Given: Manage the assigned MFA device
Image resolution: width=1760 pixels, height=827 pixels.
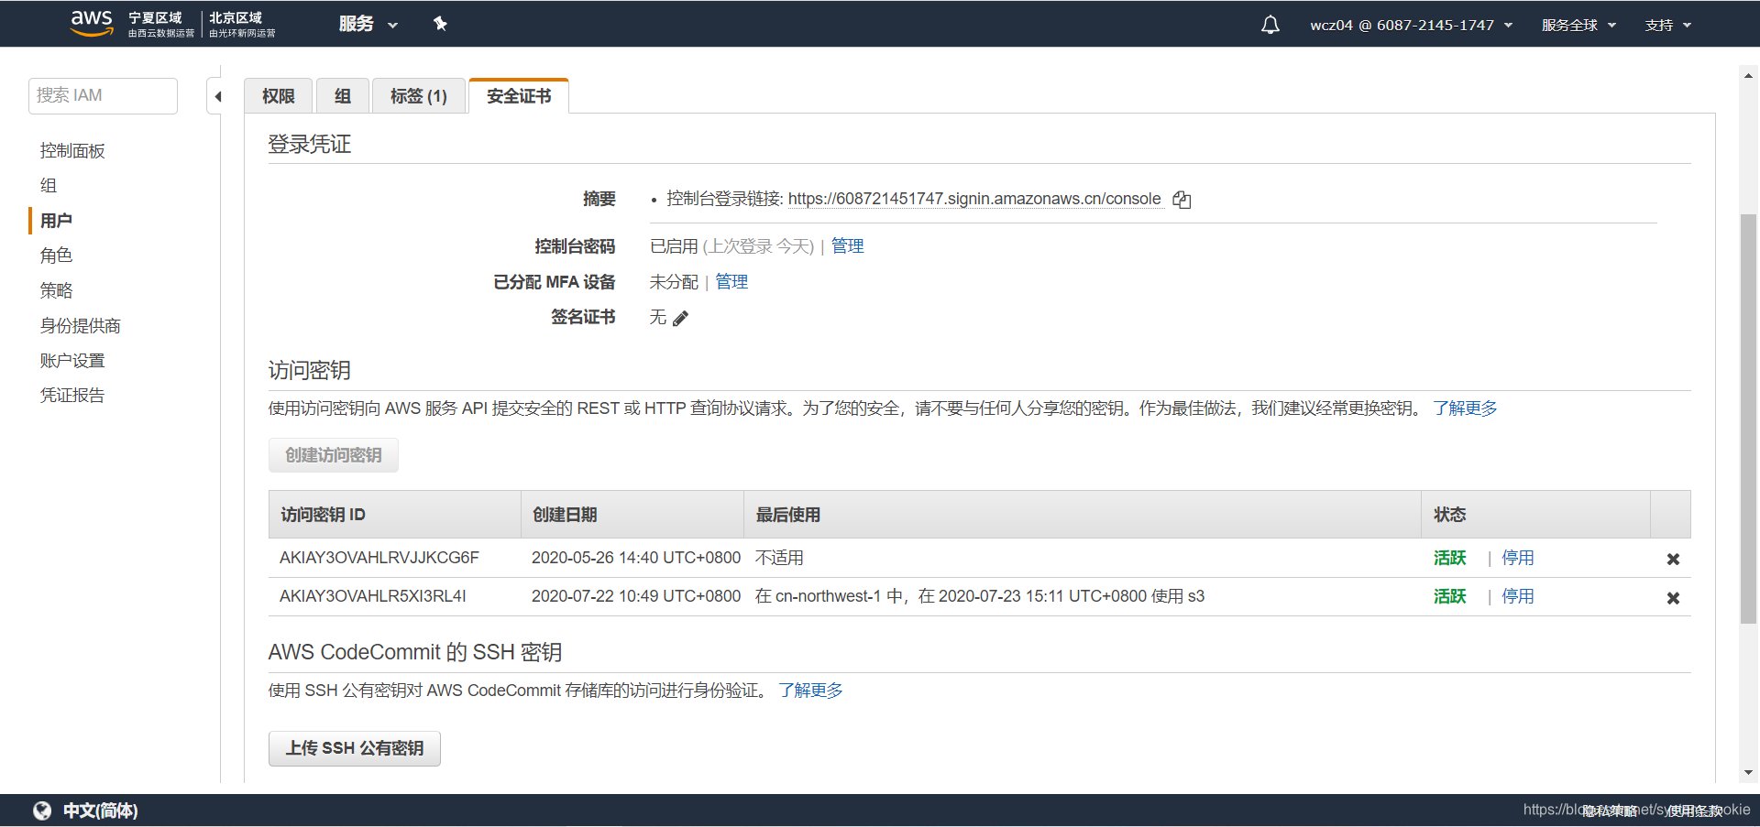Looking at the screenshot, I should click(731, 282).
